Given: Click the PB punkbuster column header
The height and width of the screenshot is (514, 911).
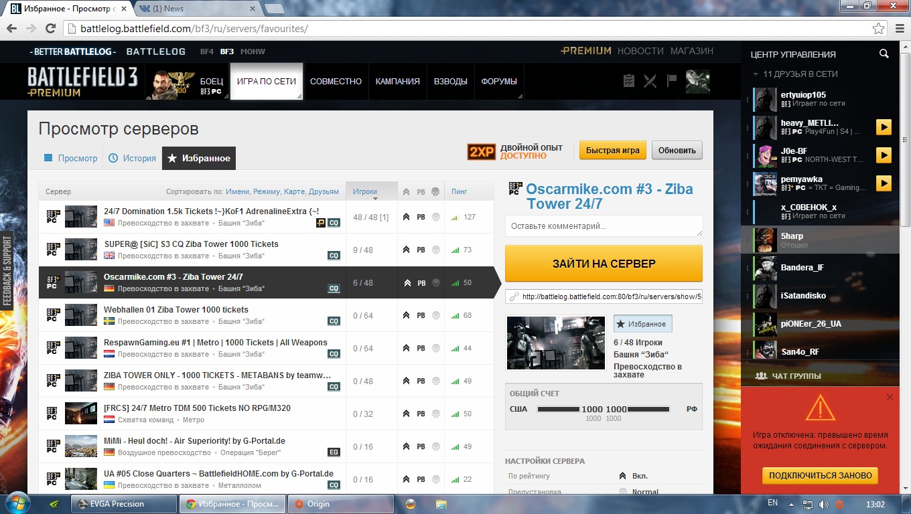Looking at the screenshot, I should pos(421,192).
